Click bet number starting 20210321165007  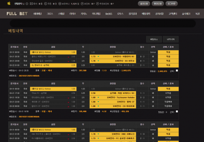click(29, 117)
